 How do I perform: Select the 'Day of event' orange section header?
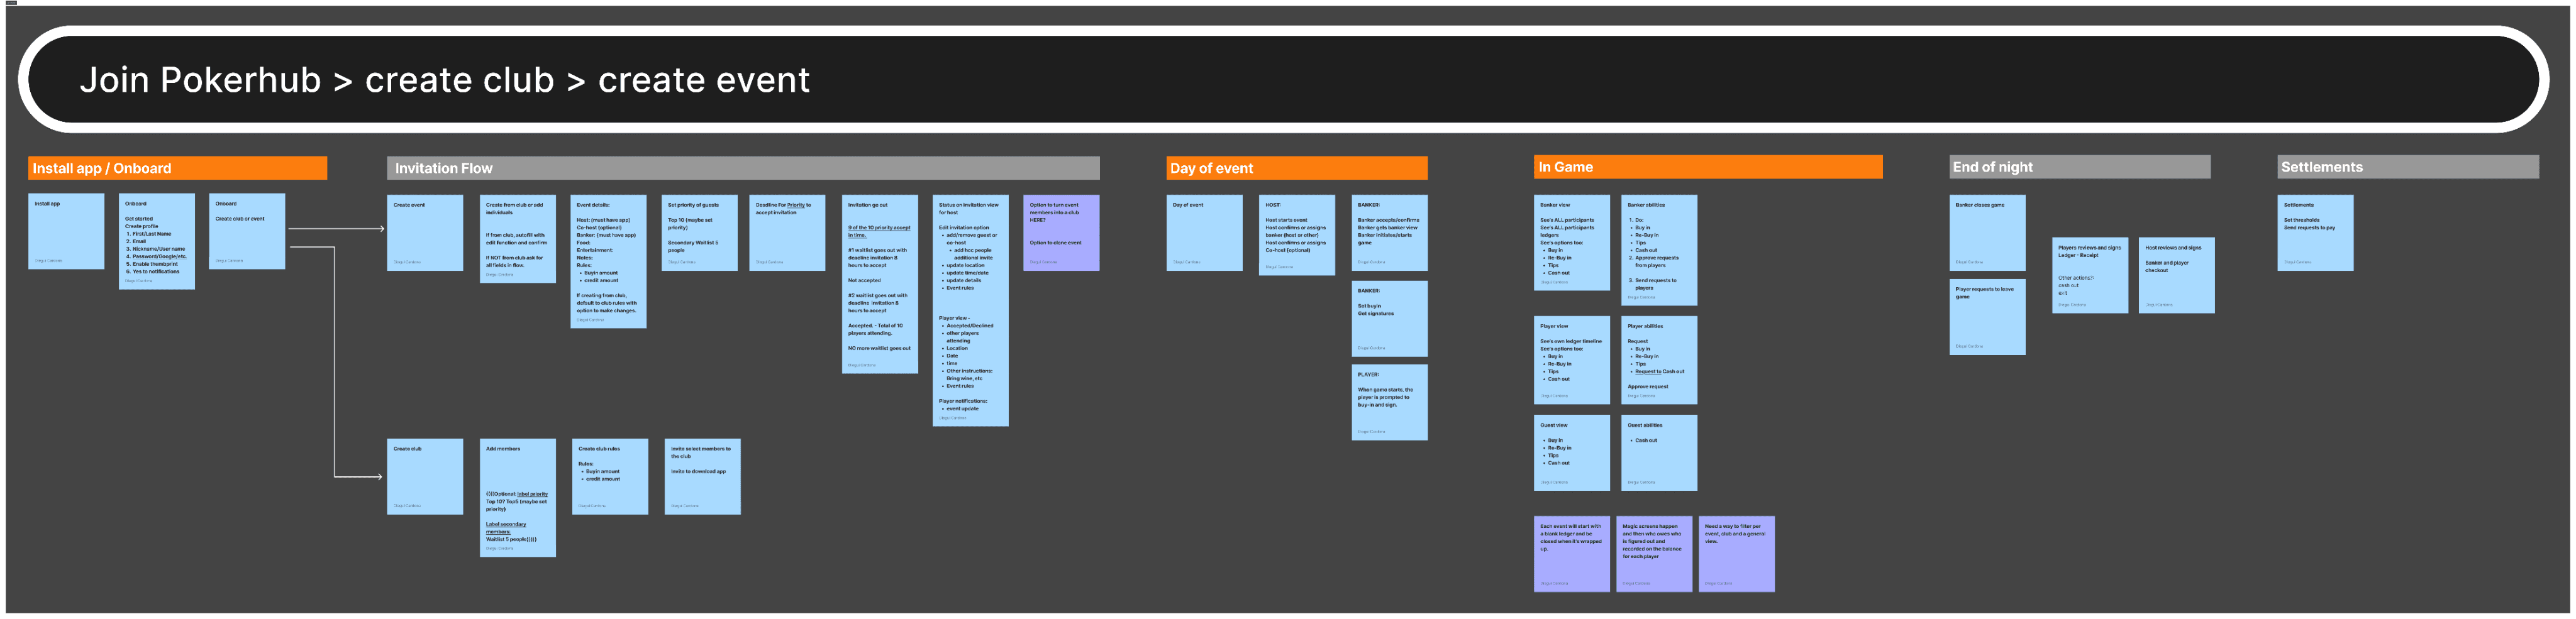[1296, 168]
